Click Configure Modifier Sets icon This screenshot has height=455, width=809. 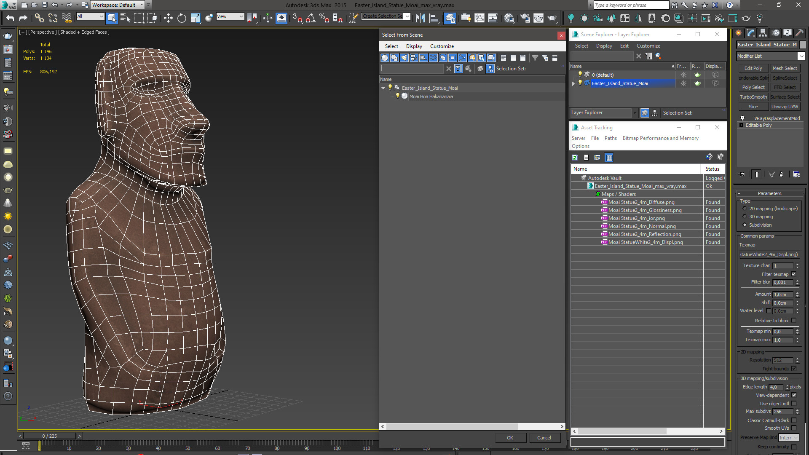(x=796, y=174)
